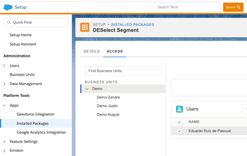Click the Setup title link

tap(21, 7)
